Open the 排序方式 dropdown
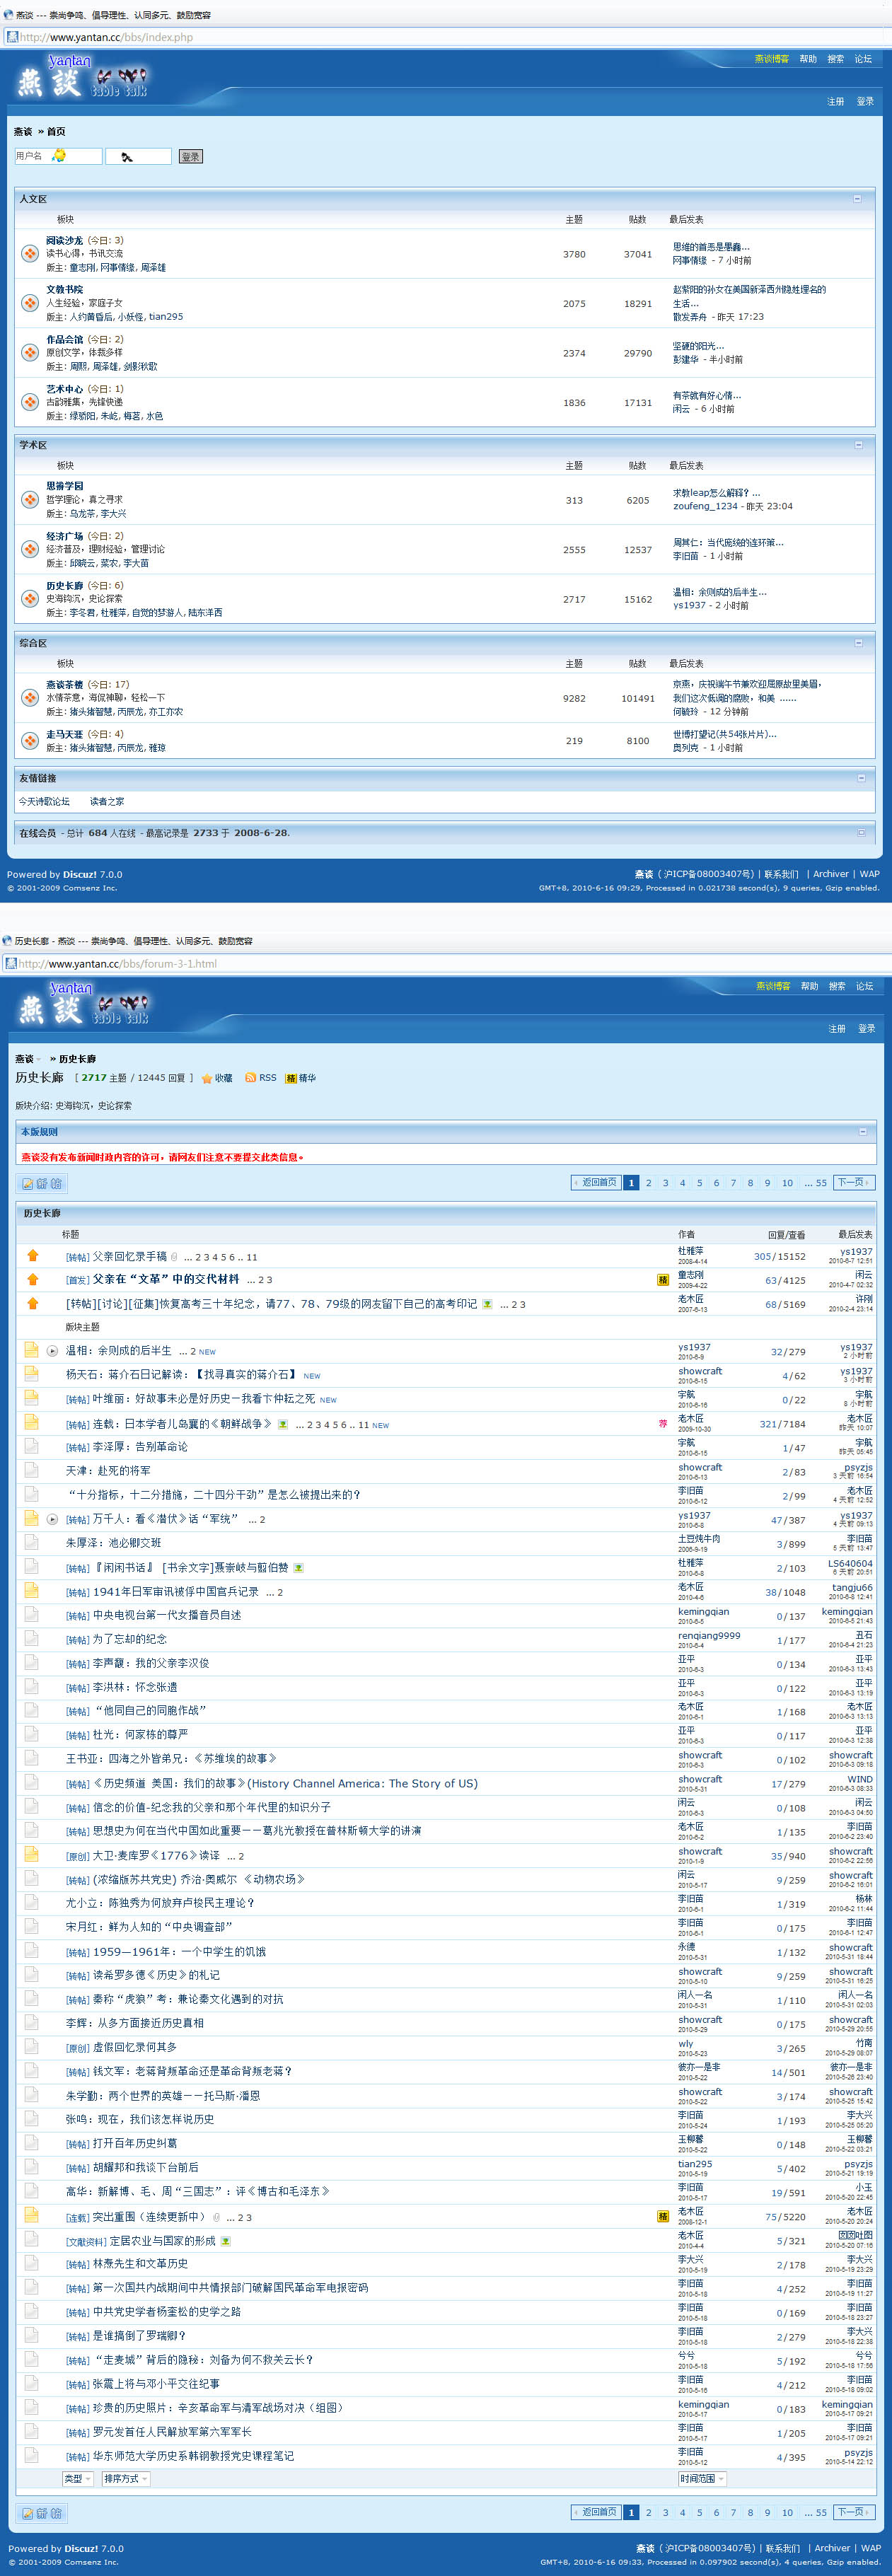 125,2479
